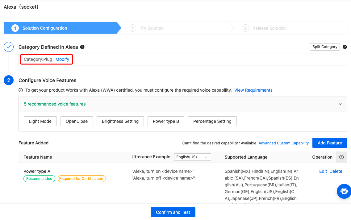Click 'Category:Plug' text

coord(38,59)
